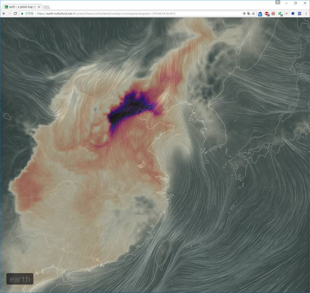Click the URL address bar field
The height and width of the screenshot is (293, 310).
134,13
